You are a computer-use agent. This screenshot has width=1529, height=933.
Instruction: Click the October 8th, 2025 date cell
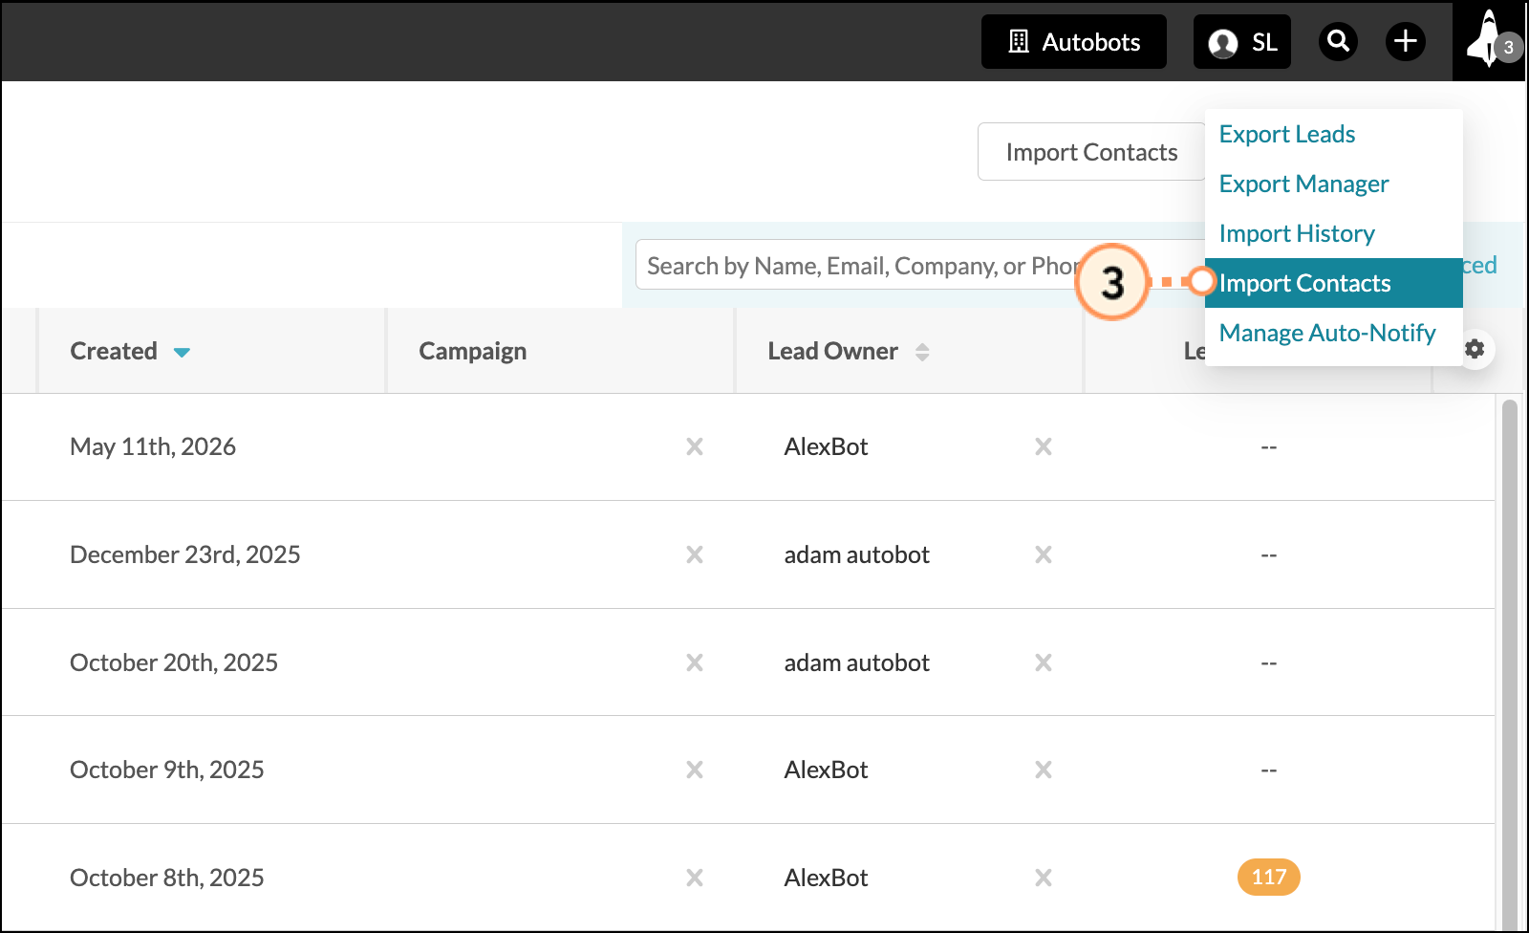click(167, 878)
